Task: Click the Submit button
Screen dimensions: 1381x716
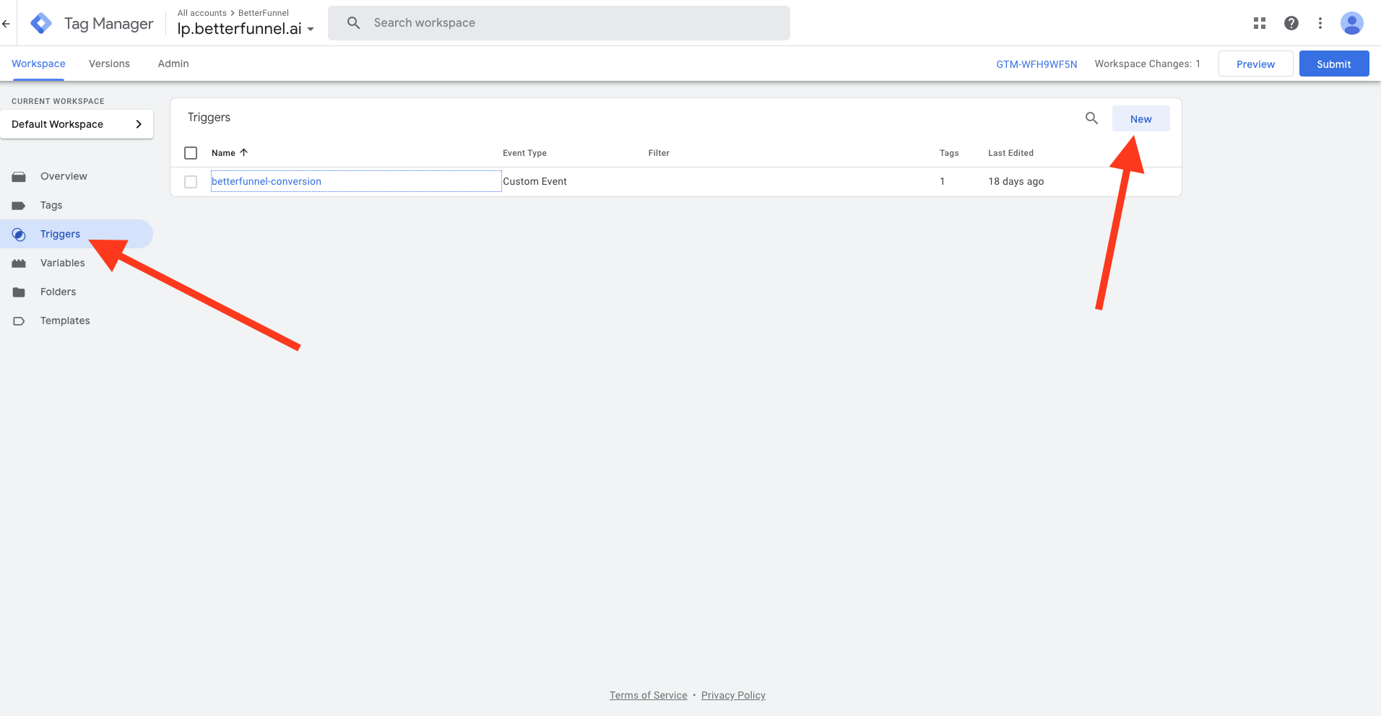Action: click(x=1333, y=64)
